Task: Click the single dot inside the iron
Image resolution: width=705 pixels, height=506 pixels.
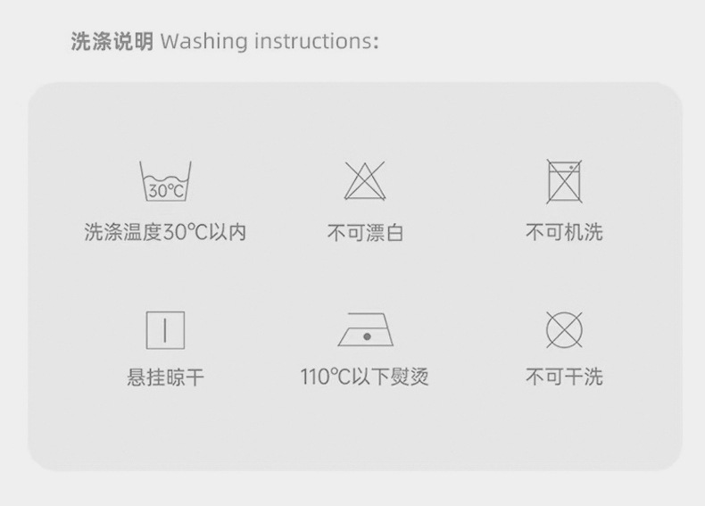Action: click(x=367, y=336)
